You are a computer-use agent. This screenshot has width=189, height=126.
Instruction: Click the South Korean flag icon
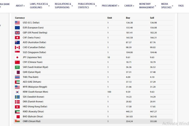coord(17,92)
